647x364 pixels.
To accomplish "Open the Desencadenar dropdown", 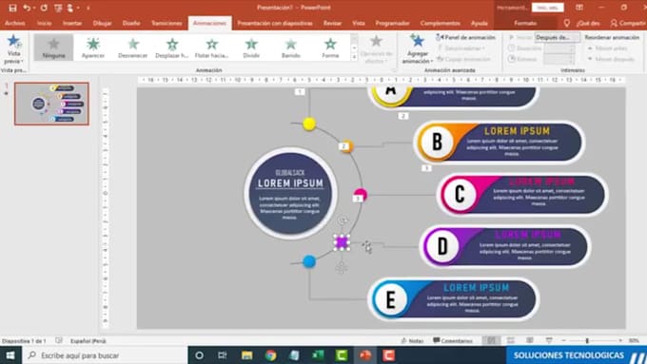I will 461,48.
